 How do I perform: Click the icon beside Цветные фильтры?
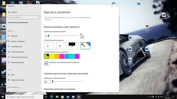coord(9,52)
